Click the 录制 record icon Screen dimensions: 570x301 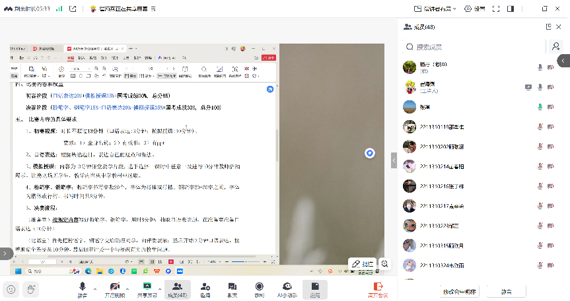pos(260,287)
